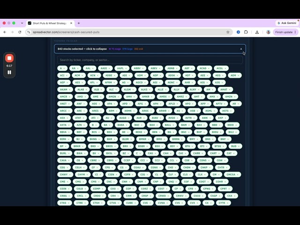Click the 202 mid count label

139,49
